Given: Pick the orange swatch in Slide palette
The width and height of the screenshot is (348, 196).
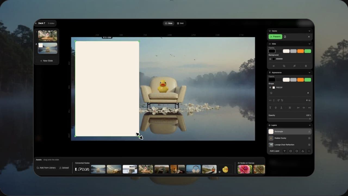Looking at the screenshot, I should pyautogui.click(x=300, y=51).
